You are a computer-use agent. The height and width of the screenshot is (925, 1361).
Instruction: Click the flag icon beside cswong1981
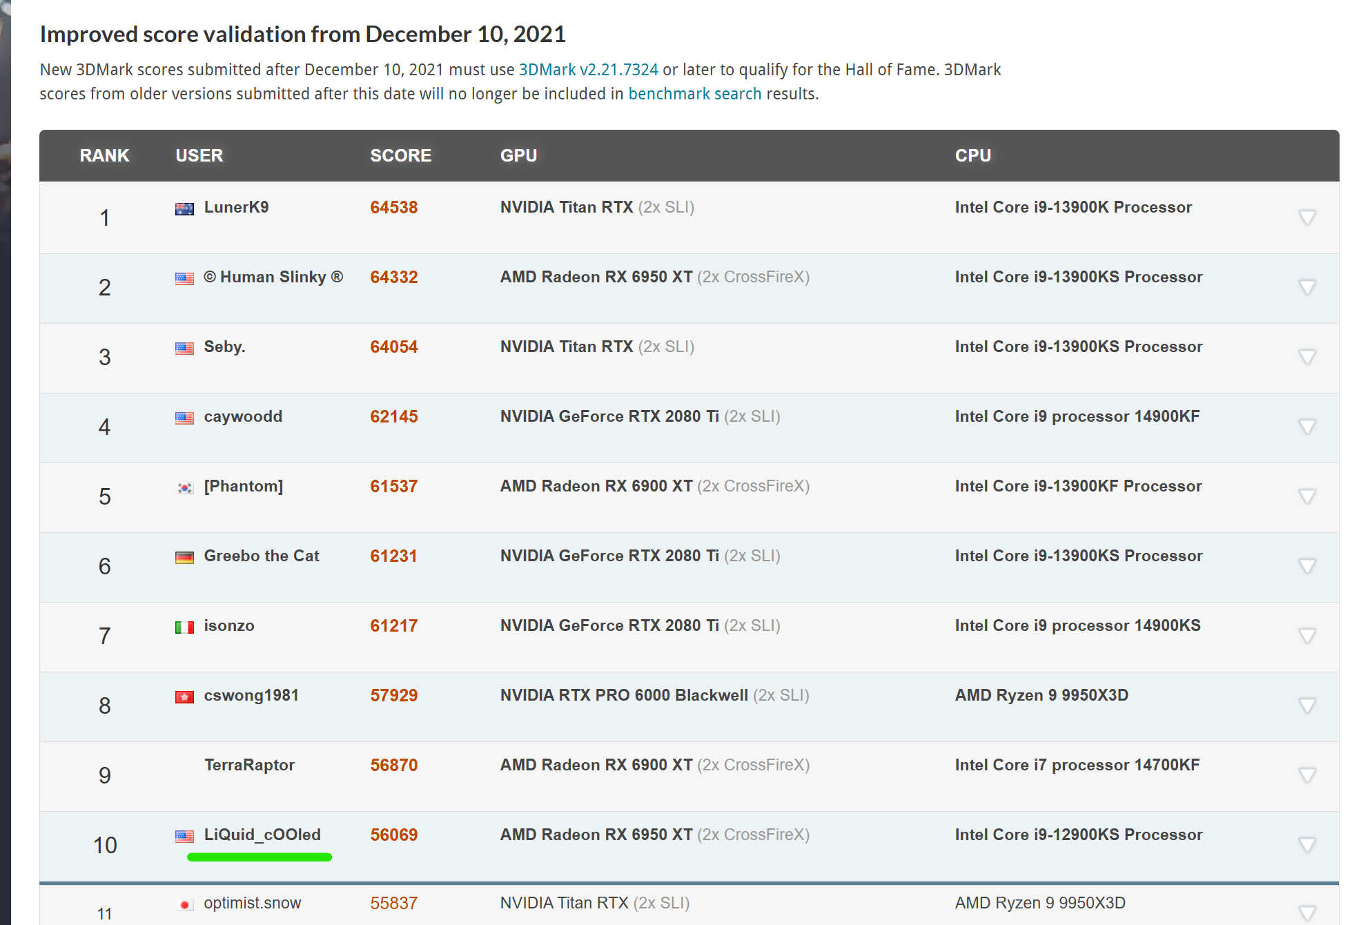(x=184, y=697)
